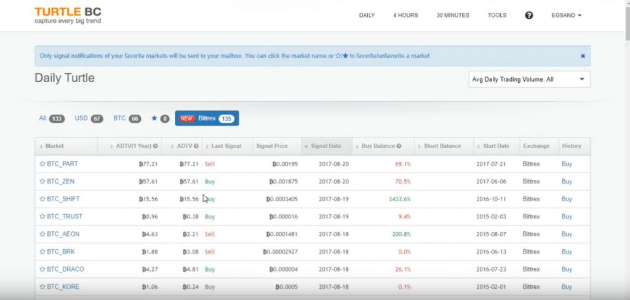Select the Buy signal in BTC_ZEN row
Screen dimensions: 630x300
210,182
